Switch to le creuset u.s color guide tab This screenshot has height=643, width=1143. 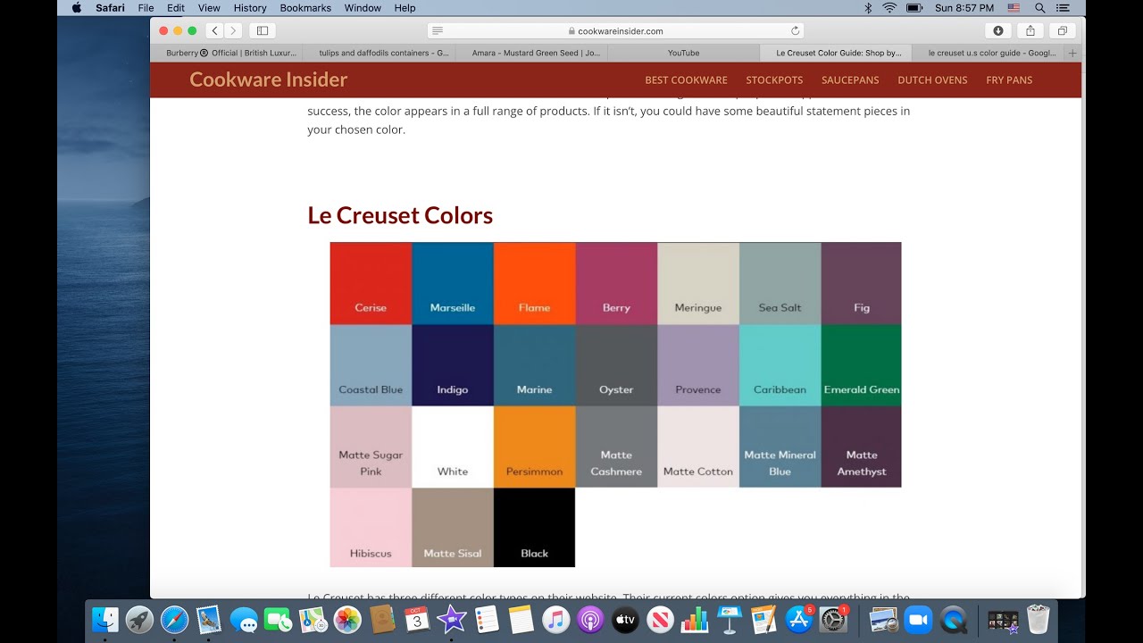click(x=989, y=53)
